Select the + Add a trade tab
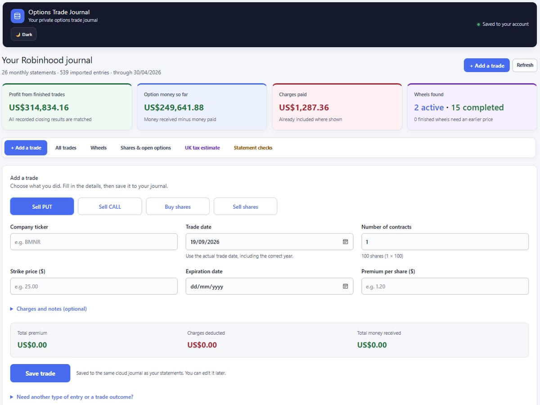The width and height of the screenshot is (540, 405). [x=26, y=148]
